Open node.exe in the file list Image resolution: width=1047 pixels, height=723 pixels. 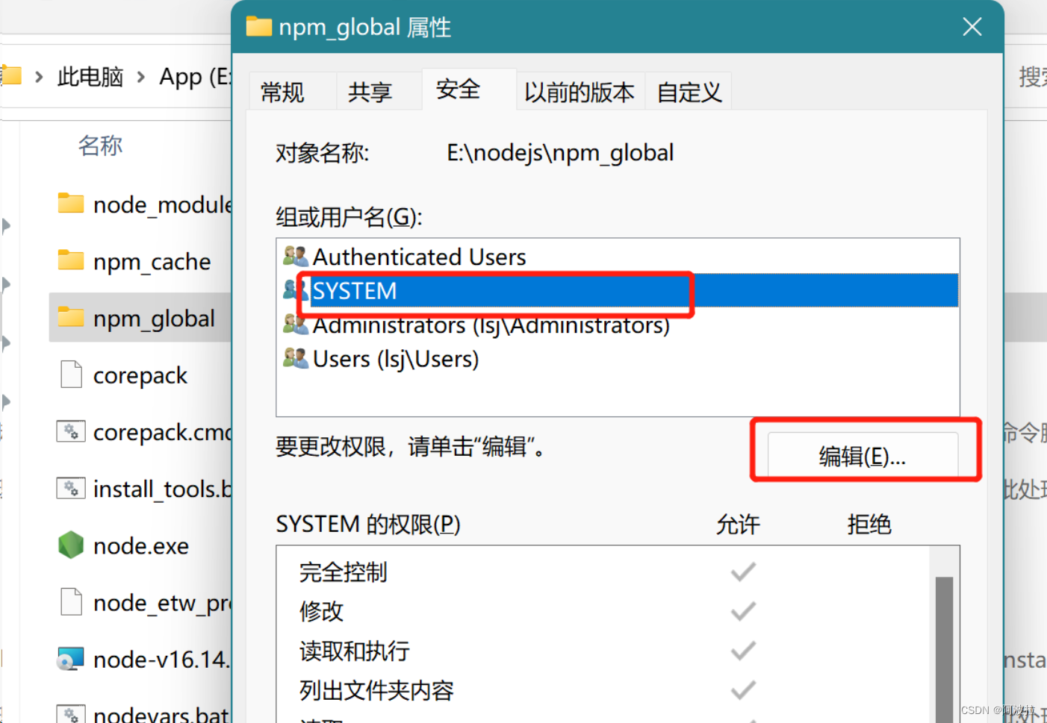140,545
